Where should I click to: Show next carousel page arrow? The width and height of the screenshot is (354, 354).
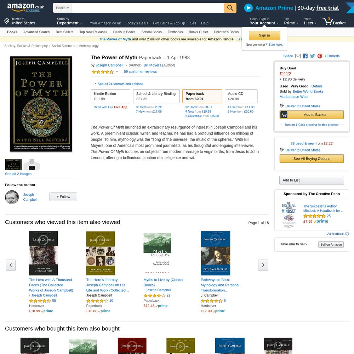point(263,265)
